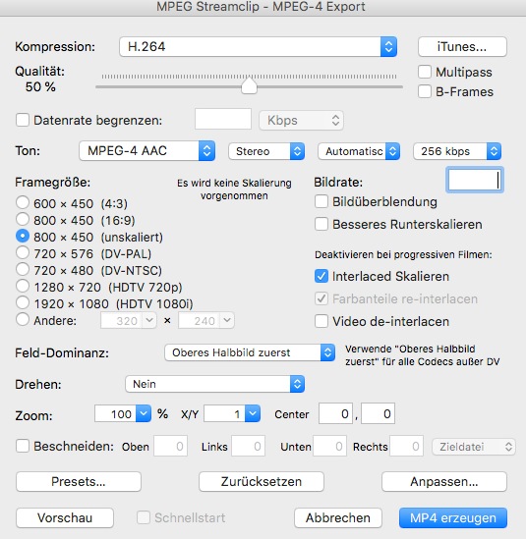Enable the B-Frames checkbox
Viewport: 526px width, 539px height.
click(424, 91)
